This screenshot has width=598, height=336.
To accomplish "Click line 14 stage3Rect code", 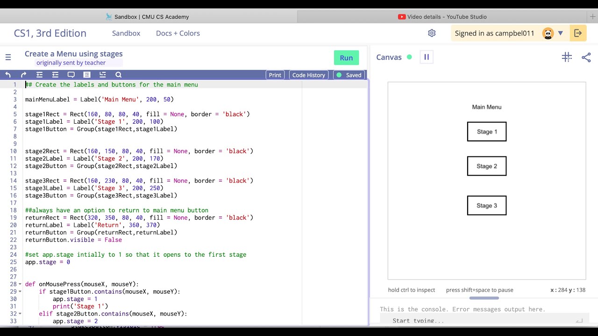I will coord(139,181).
